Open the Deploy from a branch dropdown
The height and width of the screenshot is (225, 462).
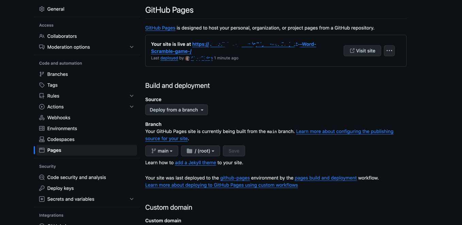click(x=177, y=110)
